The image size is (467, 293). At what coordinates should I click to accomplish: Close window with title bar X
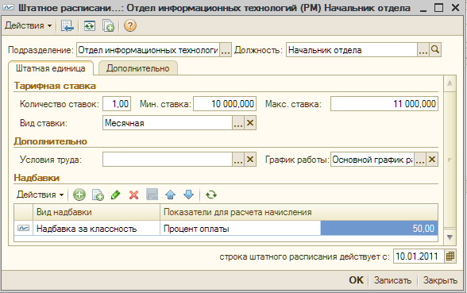[455, 7]
